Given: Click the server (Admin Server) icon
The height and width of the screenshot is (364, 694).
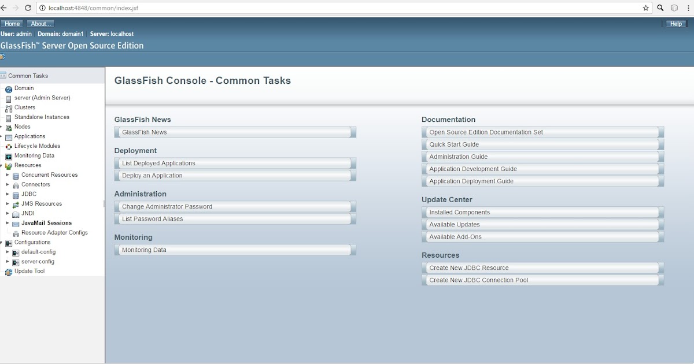Looking at the screenshot, I should tap(9, 98).
